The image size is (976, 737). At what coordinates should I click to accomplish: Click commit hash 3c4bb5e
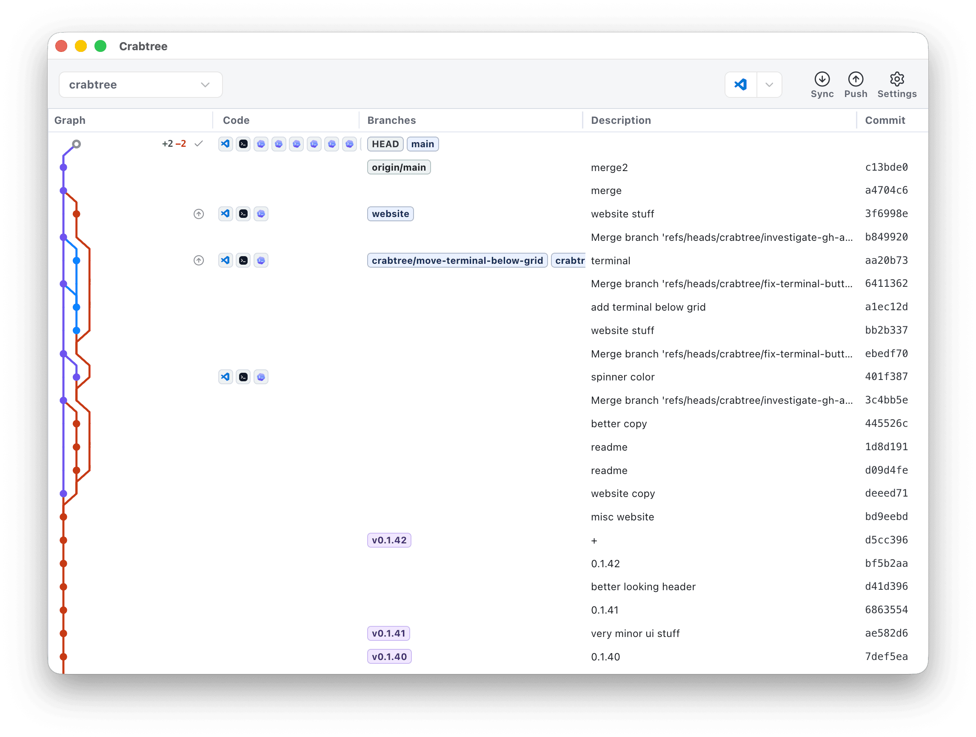[886, 400]
